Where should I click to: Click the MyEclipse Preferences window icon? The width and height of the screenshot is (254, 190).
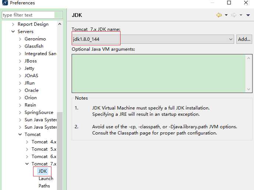coord(5,3)
